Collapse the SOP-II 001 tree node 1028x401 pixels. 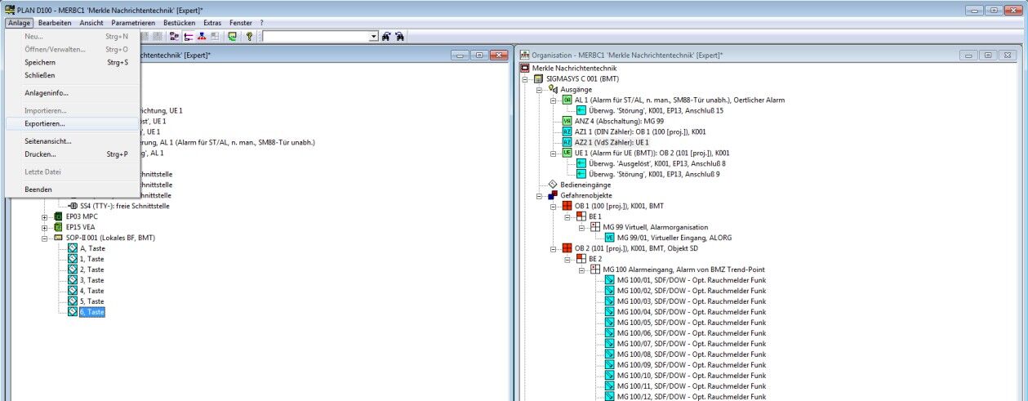click(x=45, y=238)
